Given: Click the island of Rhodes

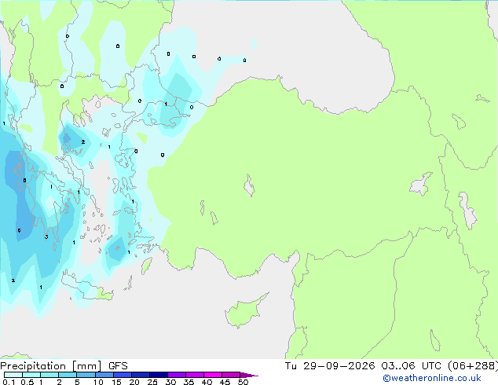Looking at the screenshot, I should click(x=146, y=266).
